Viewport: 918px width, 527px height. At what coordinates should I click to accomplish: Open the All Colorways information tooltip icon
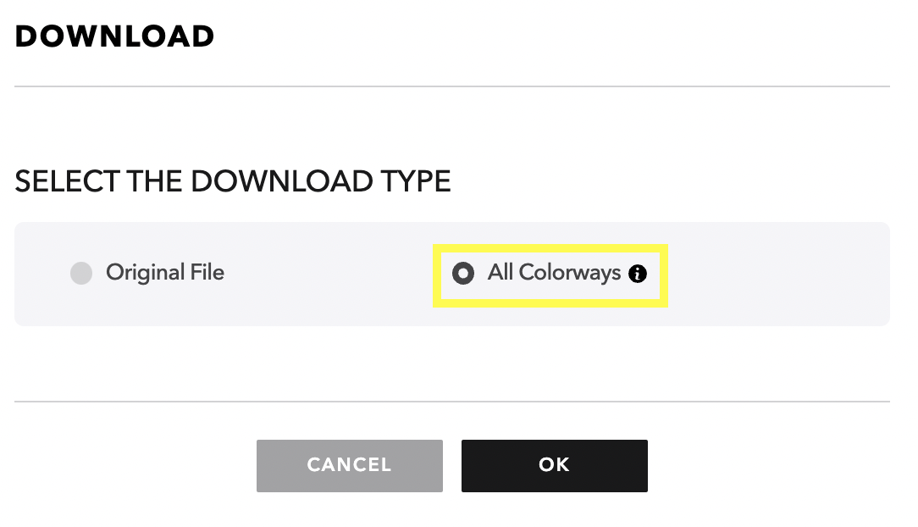(637, 274)
